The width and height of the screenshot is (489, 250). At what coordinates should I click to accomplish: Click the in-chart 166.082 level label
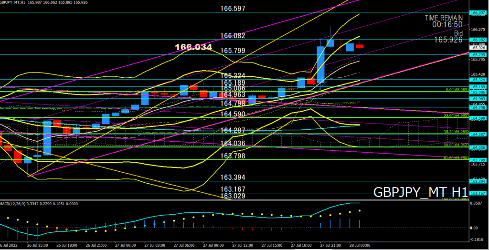point(233,35)
